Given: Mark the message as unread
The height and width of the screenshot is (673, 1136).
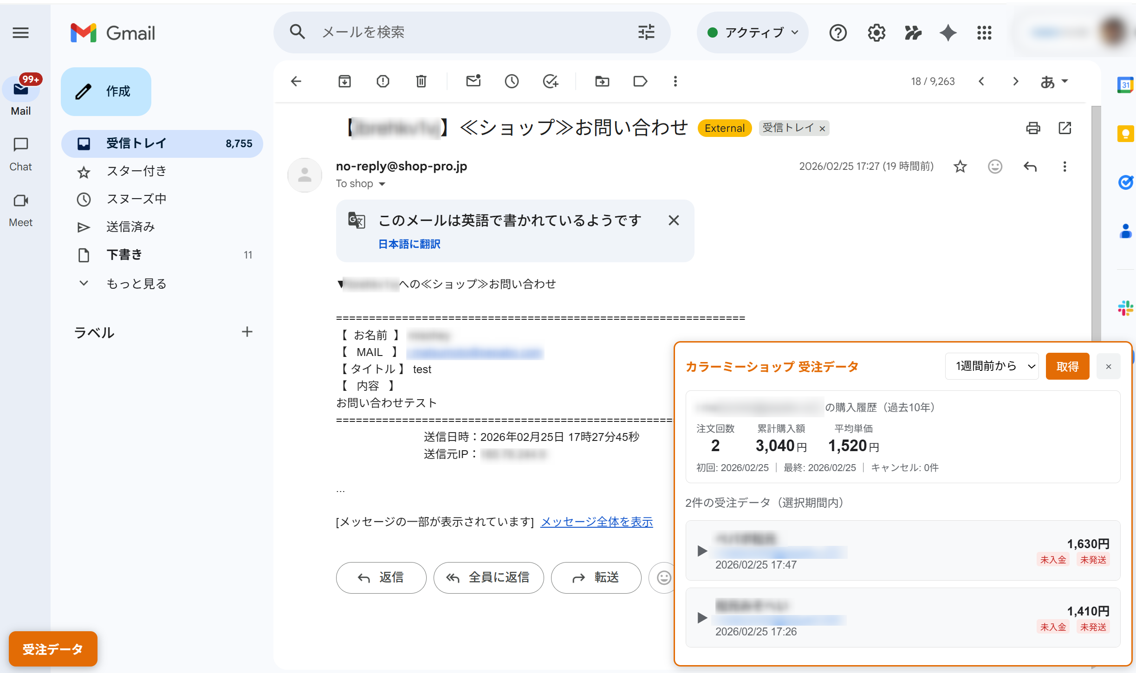Looking at the screenshot, I should tap(473, 82).
